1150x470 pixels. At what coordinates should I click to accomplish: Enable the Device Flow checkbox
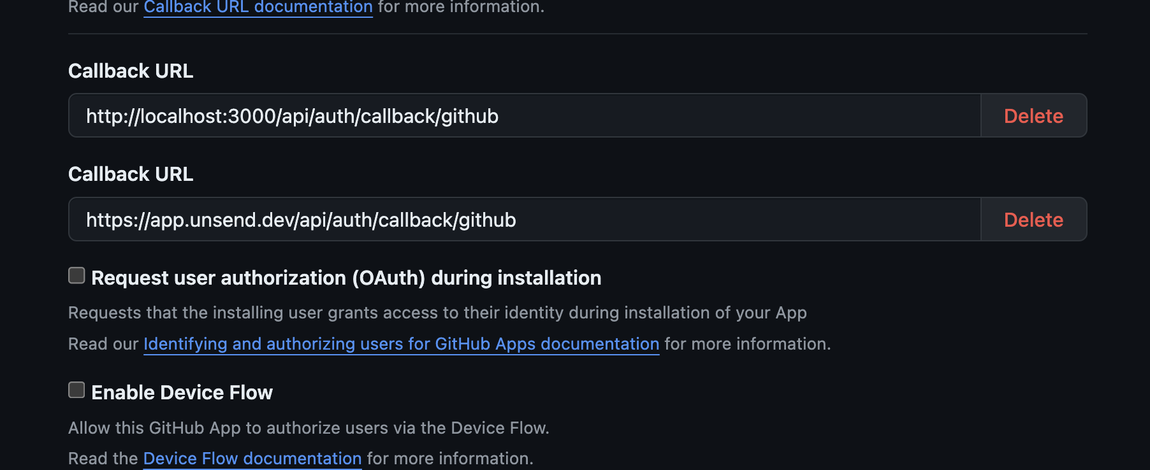[x=76, y=390]
